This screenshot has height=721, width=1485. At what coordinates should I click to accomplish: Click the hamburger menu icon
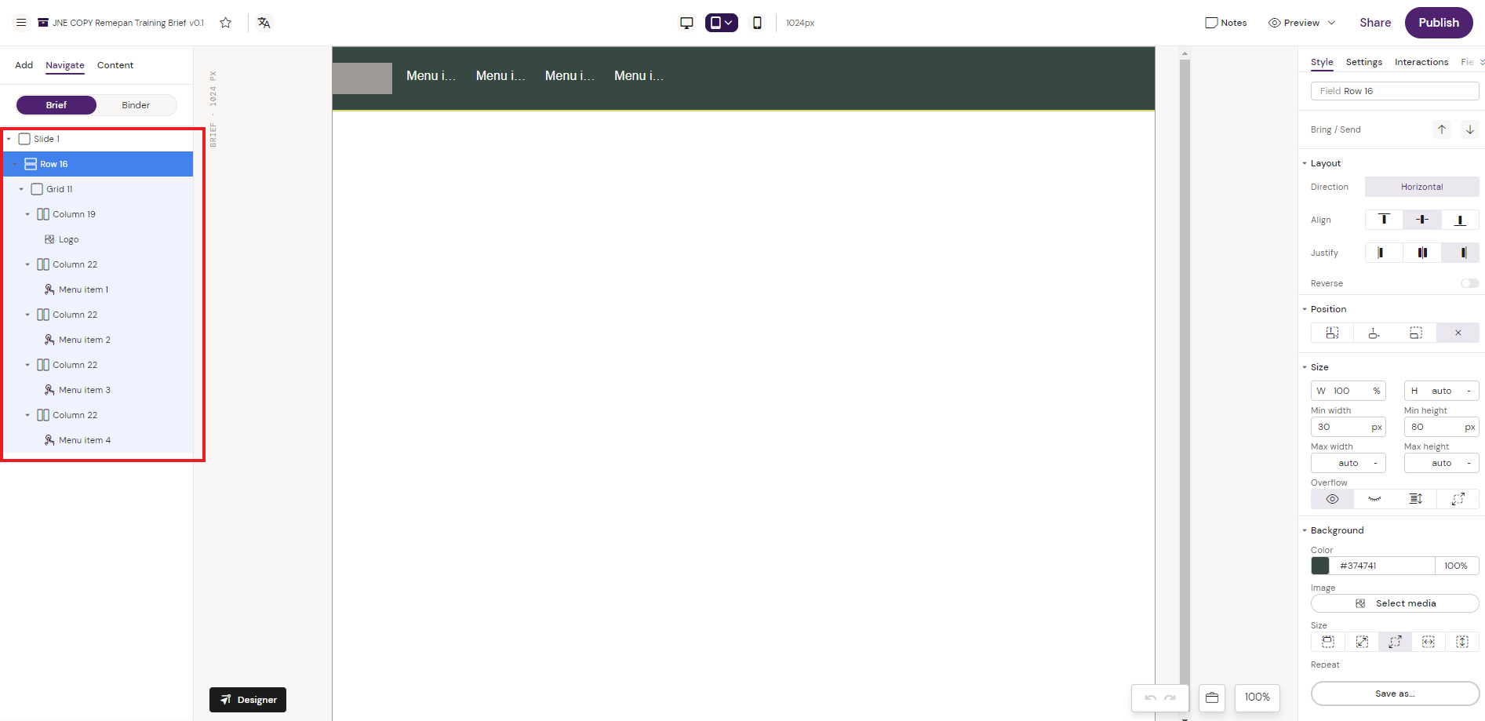pyautogui.click(x=21, y=23)
